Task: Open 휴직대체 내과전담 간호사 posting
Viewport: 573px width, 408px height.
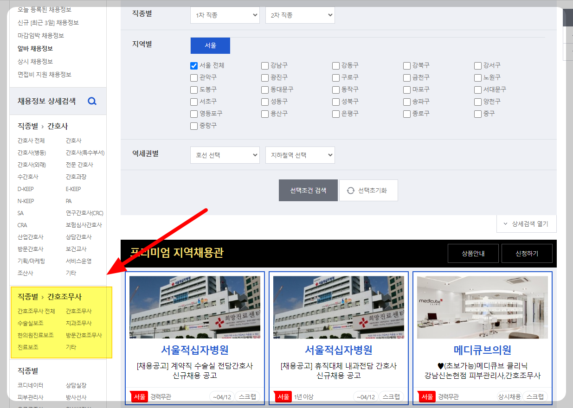Action: 339,370
